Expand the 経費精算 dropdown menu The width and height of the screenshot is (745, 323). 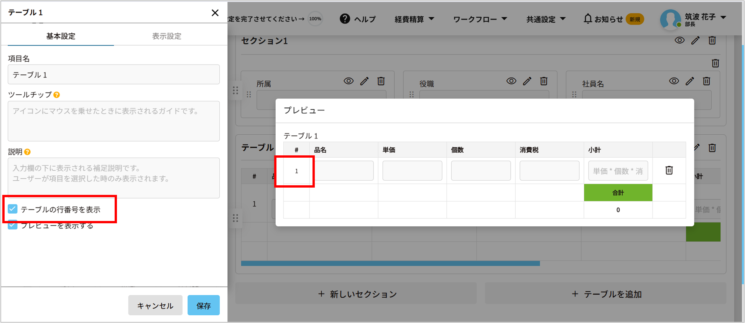coord(414,19)
